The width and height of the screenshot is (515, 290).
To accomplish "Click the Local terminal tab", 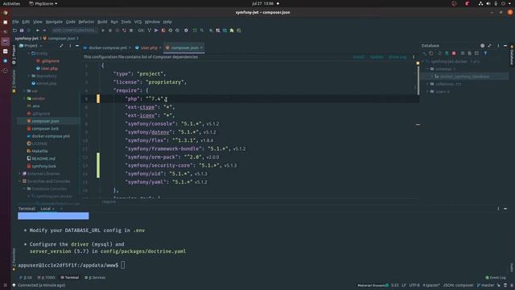I will (x=46, y=209).
